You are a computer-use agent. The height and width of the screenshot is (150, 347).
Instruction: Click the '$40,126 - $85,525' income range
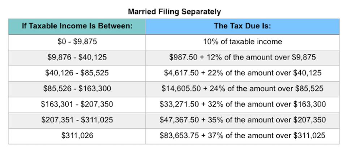click(77, 73)
